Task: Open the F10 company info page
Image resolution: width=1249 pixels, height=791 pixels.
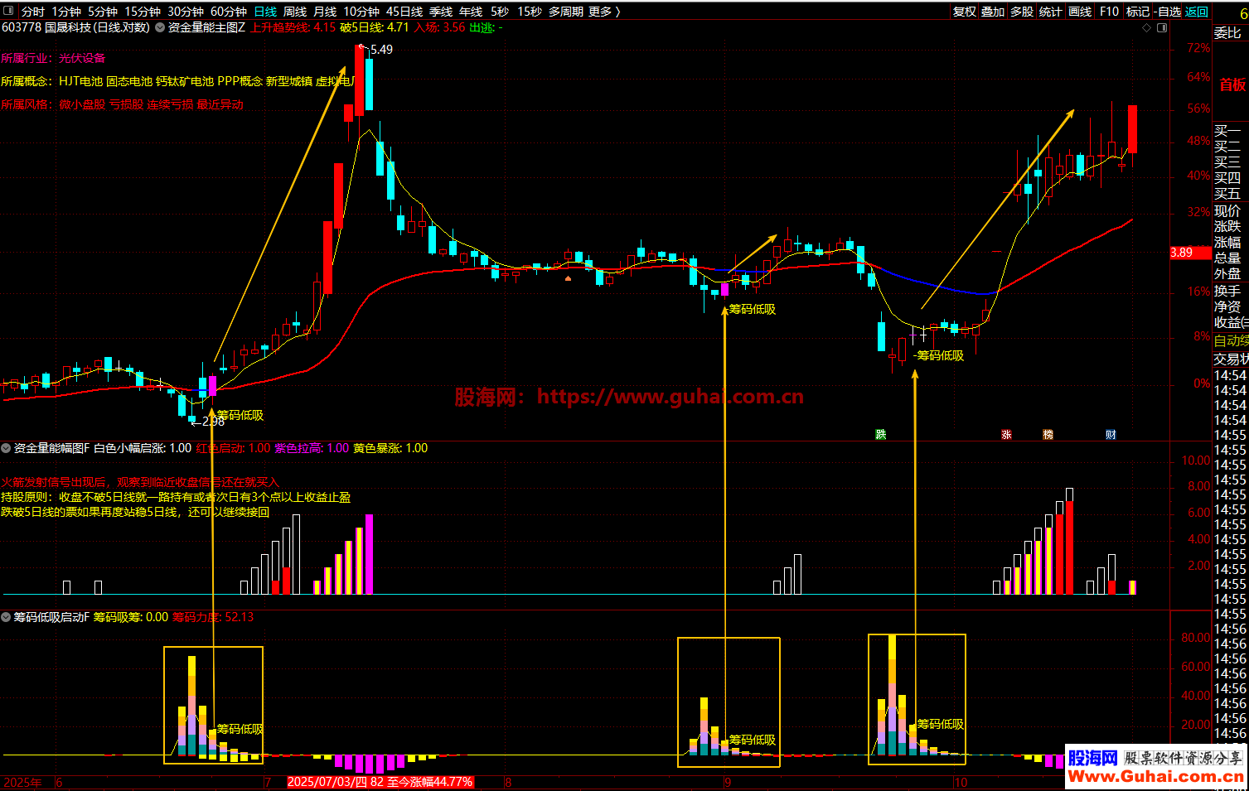Action: click(x=1109, y=12)
